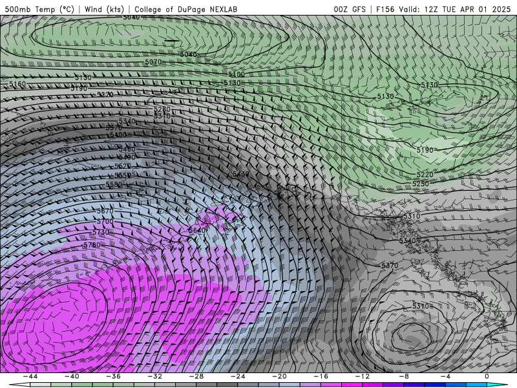Select the 5640 height contour label

(x=197, y=230)
